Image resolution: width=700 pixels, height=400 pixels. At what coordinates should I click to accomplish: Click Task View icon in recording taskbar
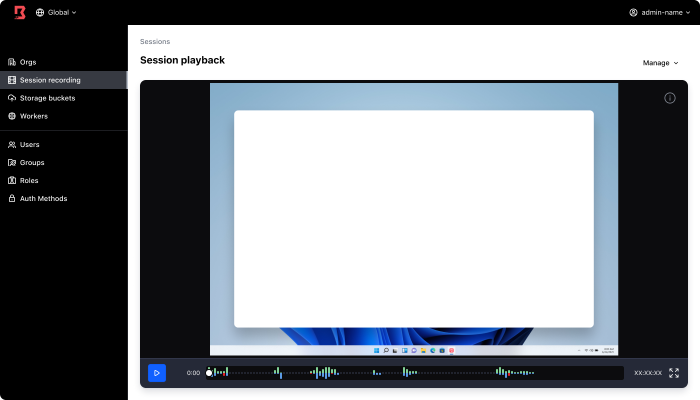[395, 350]
